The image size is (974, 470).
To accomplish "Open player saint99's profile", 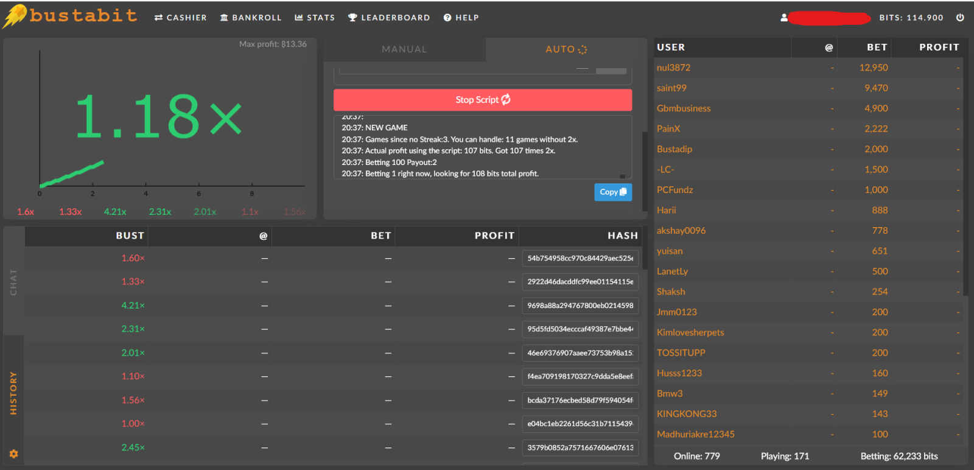I will pos(671,88).
